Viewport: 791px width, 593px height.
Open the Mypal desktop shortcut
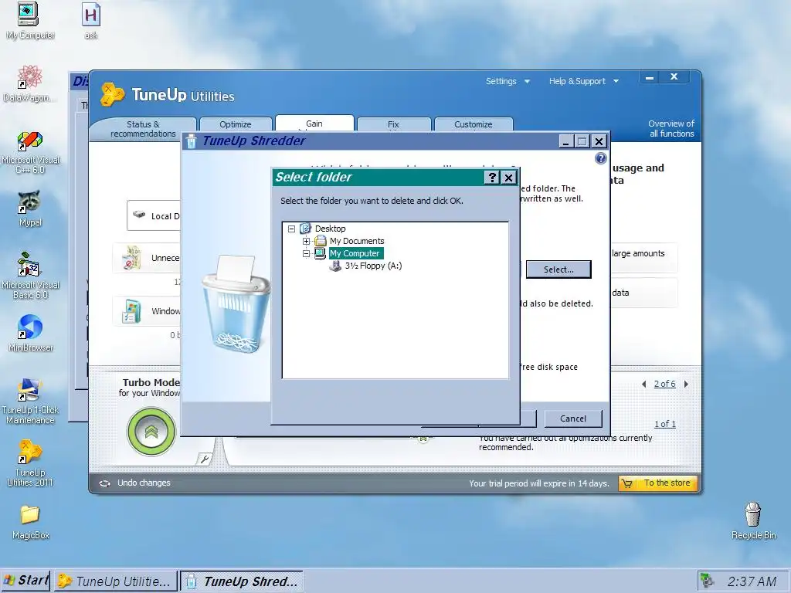pos(30,208)
